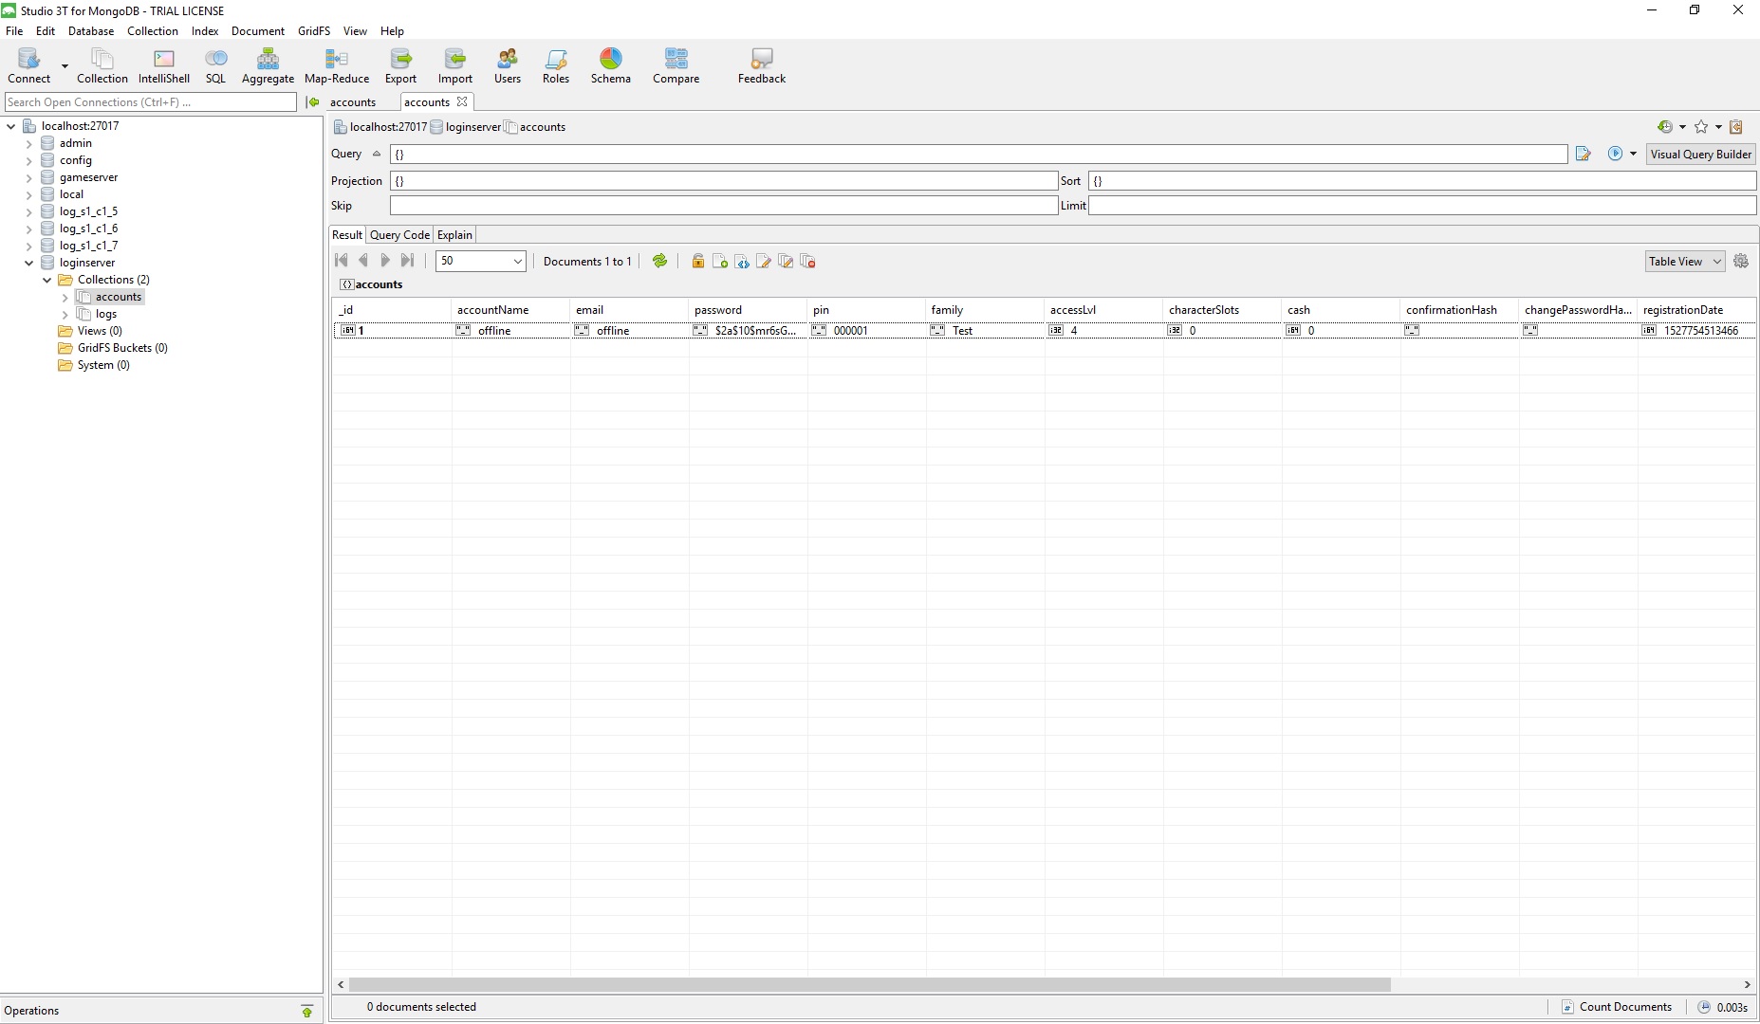Open the IntelliShell tool
The height and width of the screenshot is (1024, 1760).
point(163,66)
